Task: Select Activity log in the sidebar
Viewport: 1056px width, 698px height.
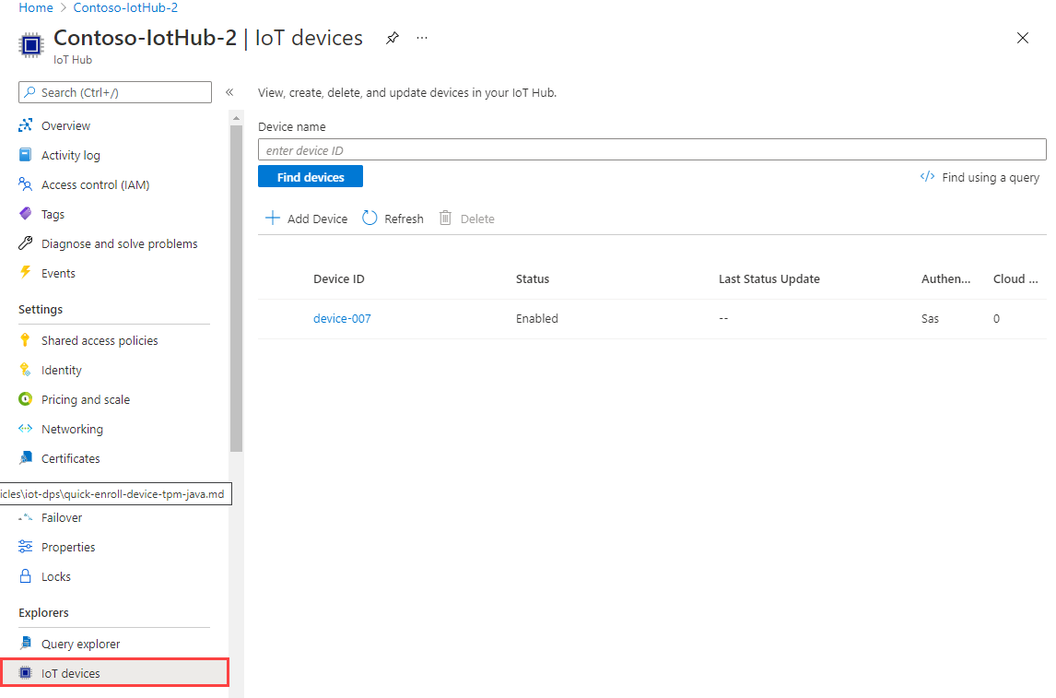Action: click(x=70, y=155)
